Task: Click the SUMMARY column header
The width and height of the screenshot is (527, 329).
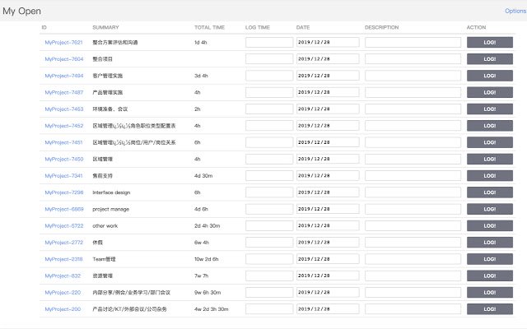Action: click(105, 27)
